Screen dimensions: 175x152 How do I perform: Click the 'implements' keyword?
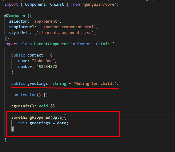click(x=82, y=44)
